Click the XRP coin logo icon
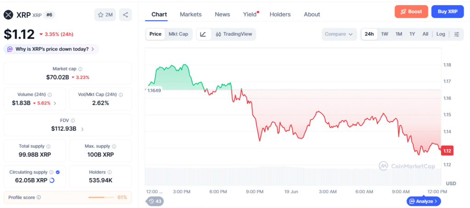Screen dimensions: 470x208 point(9,15)
